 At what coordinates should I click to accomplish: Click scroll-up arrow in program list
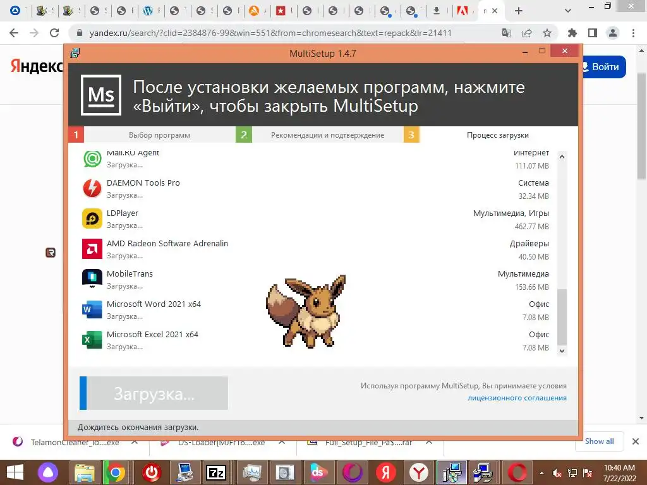click(x=562, y=157)
